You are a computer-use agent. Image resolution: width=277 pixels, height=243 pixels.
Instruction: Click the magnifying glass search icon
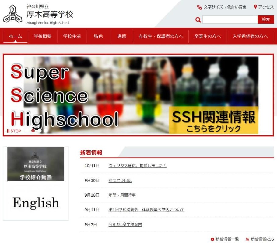click(198, 20)
